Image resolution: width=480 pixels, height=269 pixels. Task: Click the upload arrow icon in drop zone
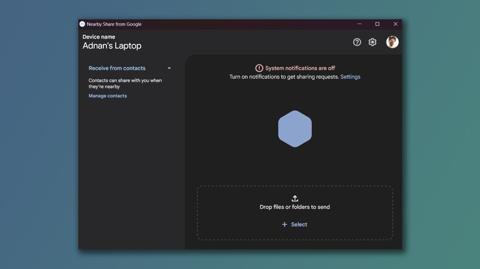(x=295, y=198)
